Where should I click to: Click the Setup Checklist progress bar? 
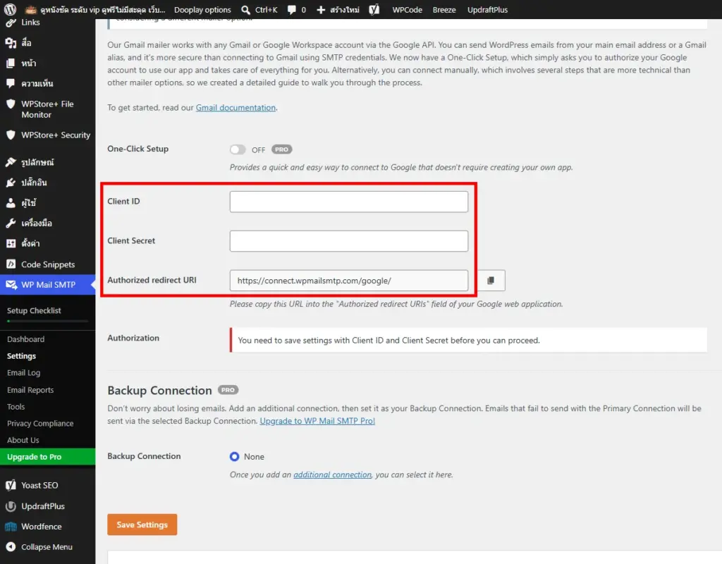click(47, 321)
